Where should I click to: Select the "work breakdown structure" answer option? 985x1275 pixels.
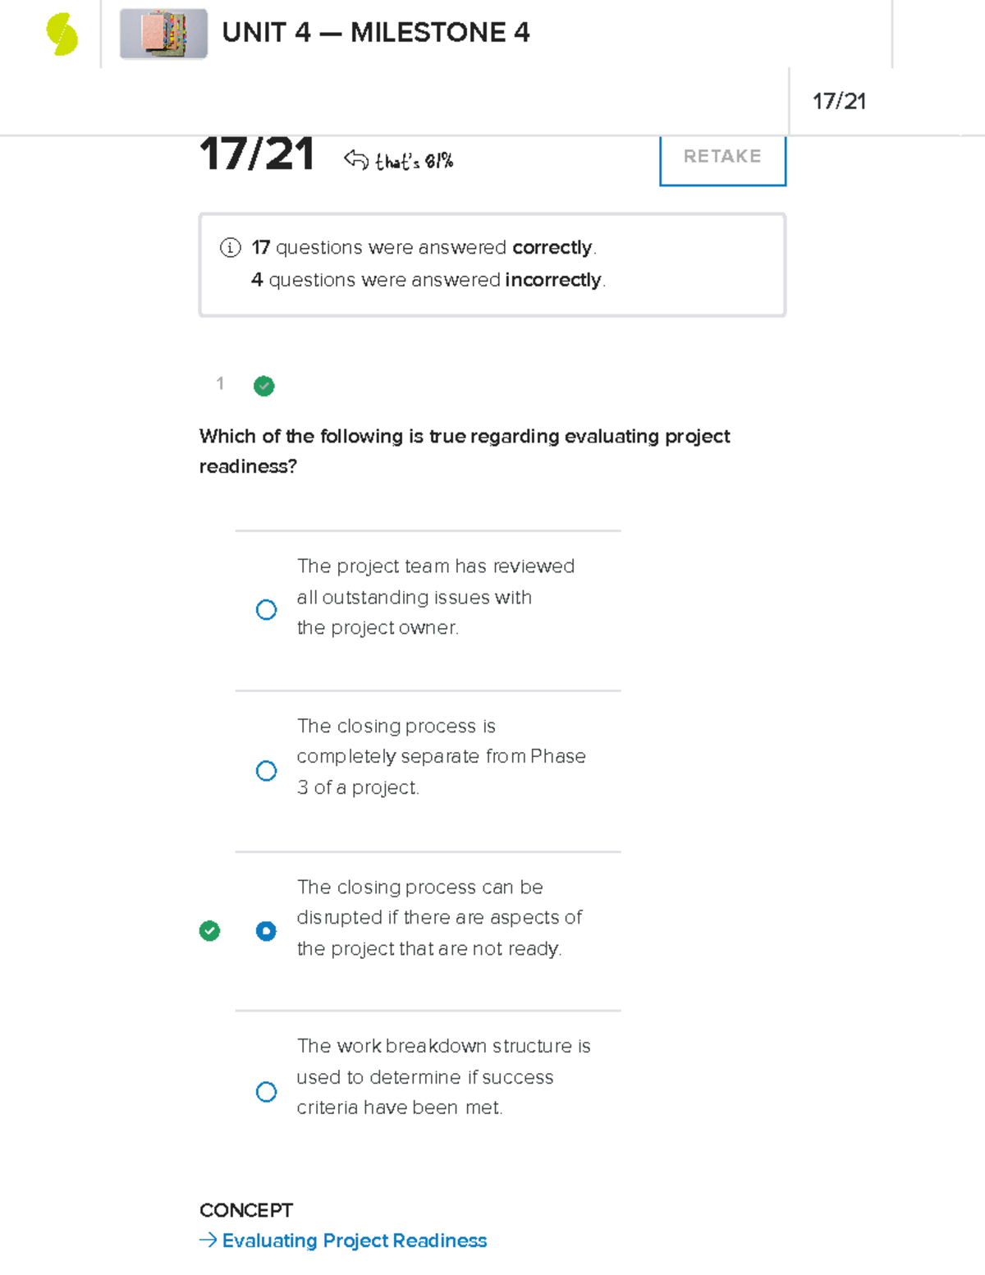point(266,1092)
